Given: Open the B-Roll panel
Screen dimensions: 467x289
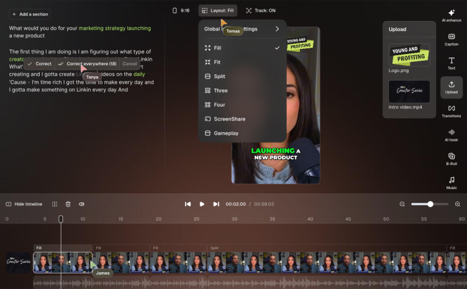Looking at the screenshot, I should [451, 159].
